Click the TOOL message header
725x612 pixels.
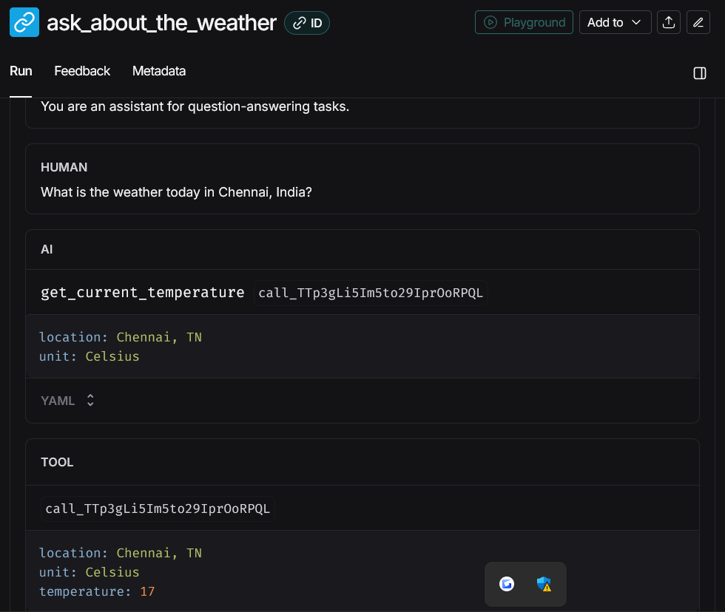click(x=57, y=463)
